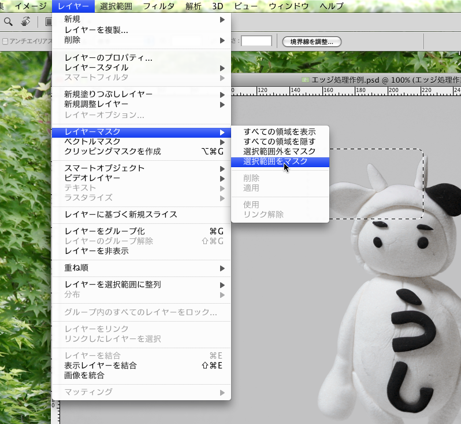Open the イメージ menu
The image size is (461, 424).
coord(31,6)
